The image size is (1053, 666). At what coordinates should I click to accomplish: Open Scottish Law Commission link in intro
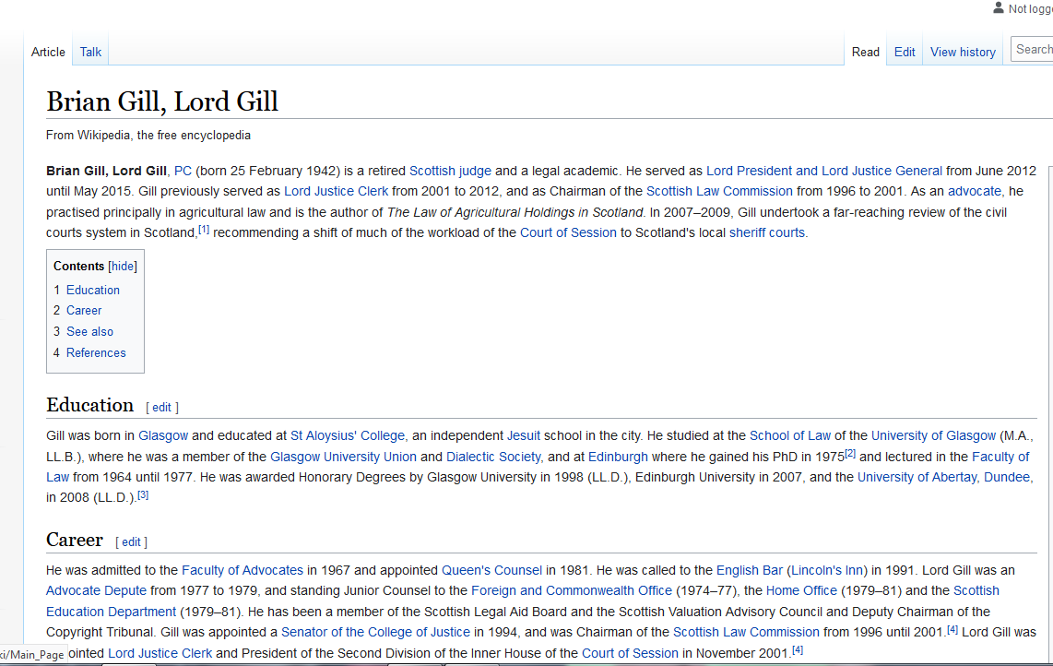coord(719,191)
